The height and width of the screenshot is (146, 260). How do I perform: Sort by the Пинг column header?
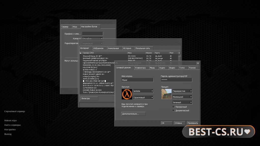(x=173, y=53)
